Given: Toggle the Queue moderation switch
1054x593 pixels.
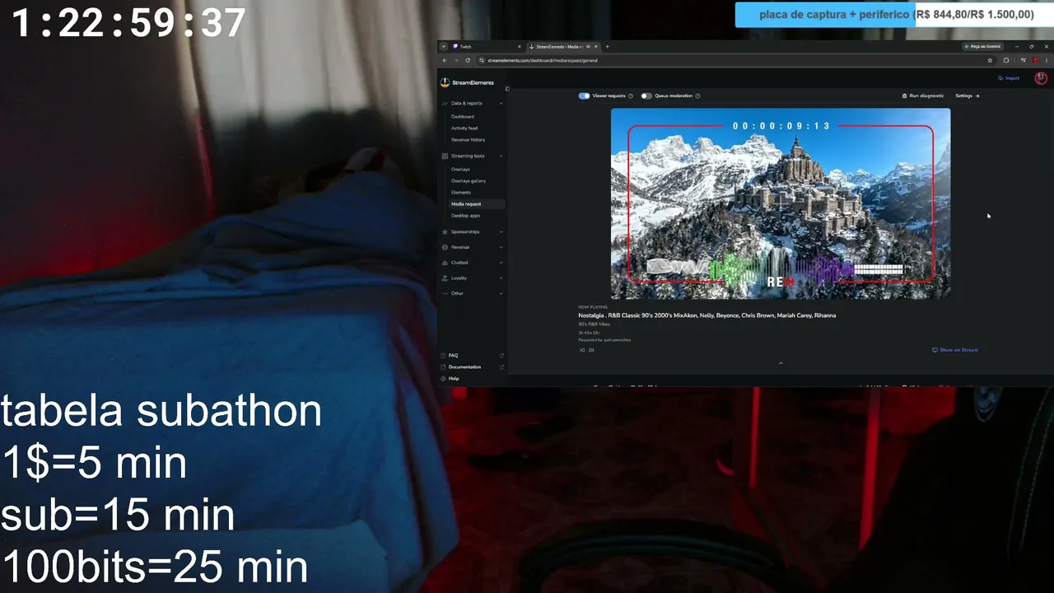Looking at the screenshot, I should click(x=646, y=96).
